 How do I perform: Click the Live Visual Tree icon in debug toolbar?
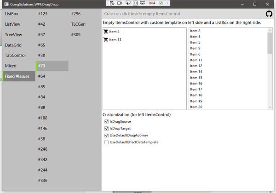click(x=112, y=3)
